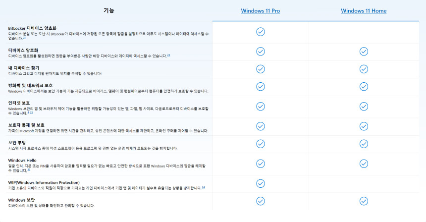This screenshot has width=426, height=222.
Task: Click the Pro checkmark for WIP (Windows Information Protection)
Action: [261, 183]
